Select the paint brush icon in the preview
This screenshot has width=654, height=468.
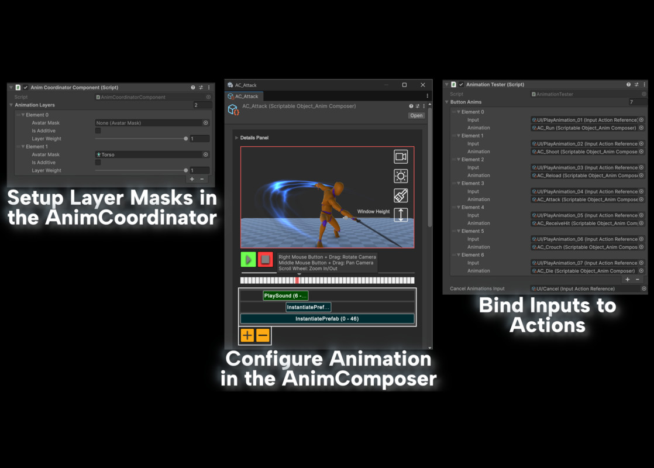pos(400,195)
